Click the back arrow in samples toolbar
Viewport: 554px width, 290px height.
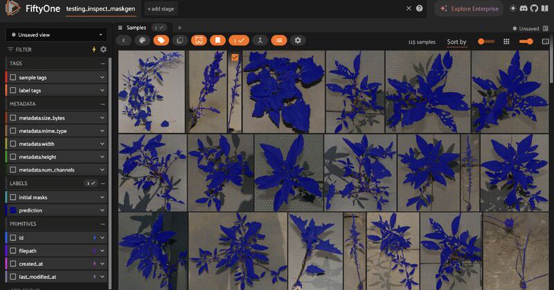point(124,40)
